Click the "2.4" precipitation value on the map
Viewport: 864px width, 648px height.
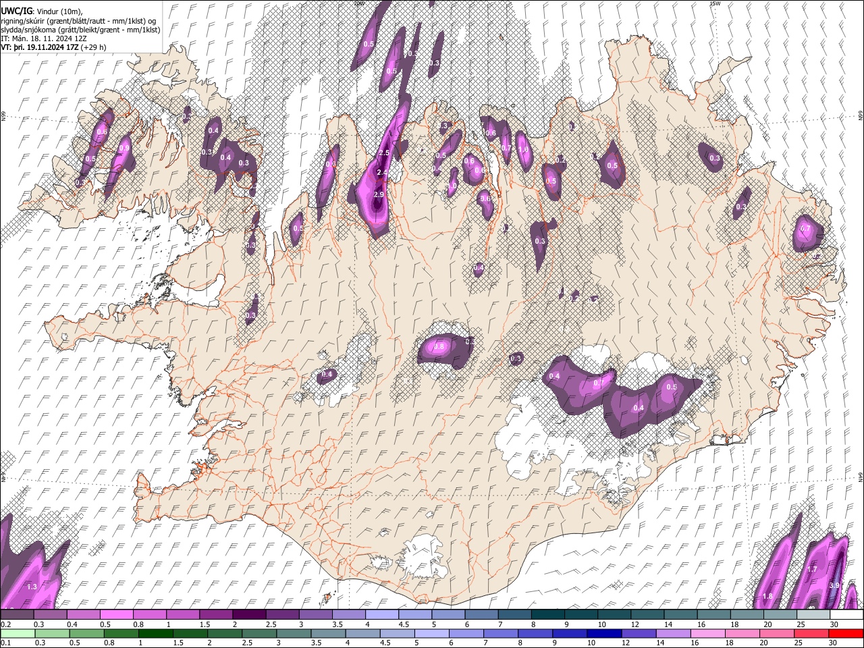381,173
